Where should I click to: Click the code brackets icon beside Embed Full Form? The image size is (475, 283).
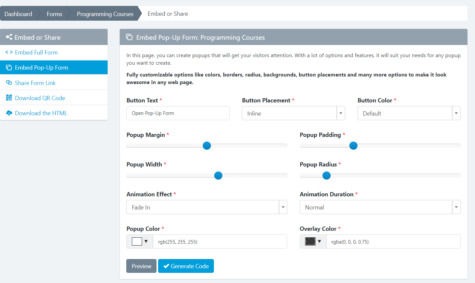click(9, 53)
